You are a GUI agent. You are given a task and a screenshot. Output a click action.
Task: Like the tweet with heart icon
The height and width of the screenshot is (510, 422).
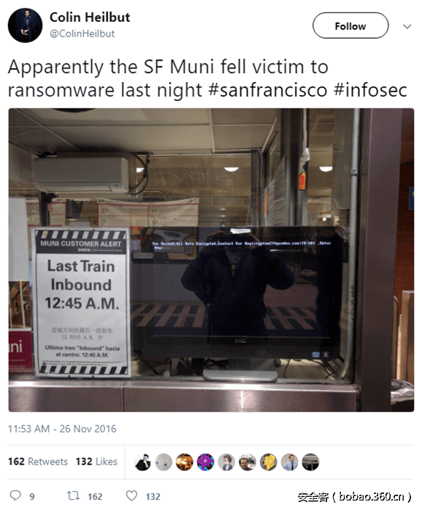coord(131,495)
